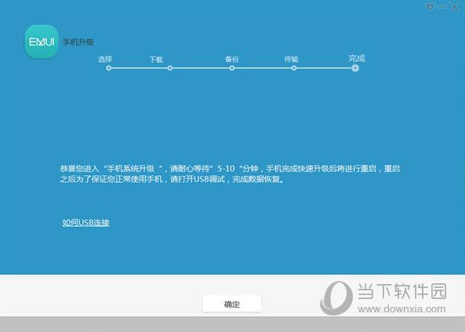The width and height of the screenshot is (465, 332).
Task: Select the 传输 step marker
Action: click(x=293, y=68)
